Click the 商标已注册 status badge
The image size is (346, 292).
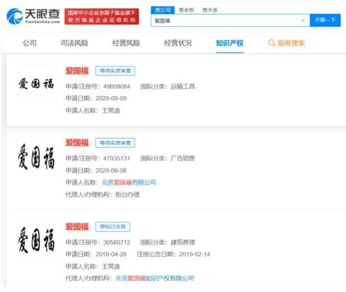click(x=112, y=227)
